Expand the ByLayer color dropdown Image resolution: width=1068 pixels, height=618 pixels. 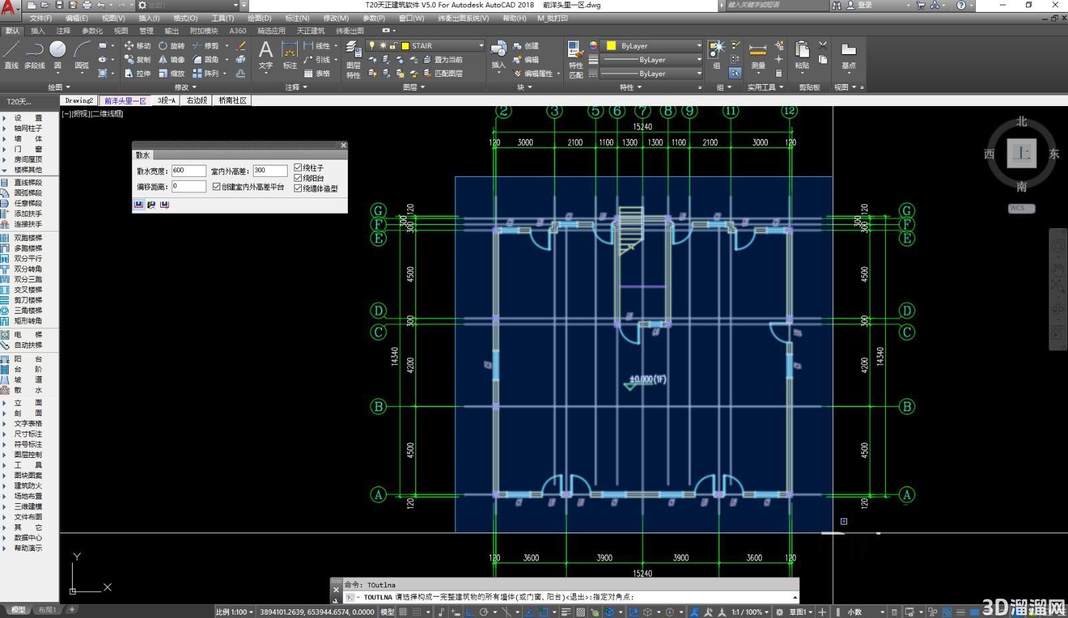click(x=699, y=45)
